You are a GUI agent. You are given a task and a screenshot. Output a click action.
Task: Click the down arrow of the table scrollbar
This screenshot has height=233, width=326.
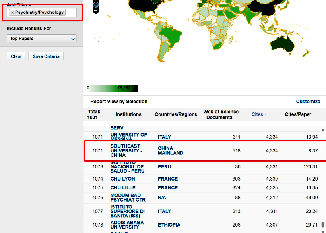point(323,231)
